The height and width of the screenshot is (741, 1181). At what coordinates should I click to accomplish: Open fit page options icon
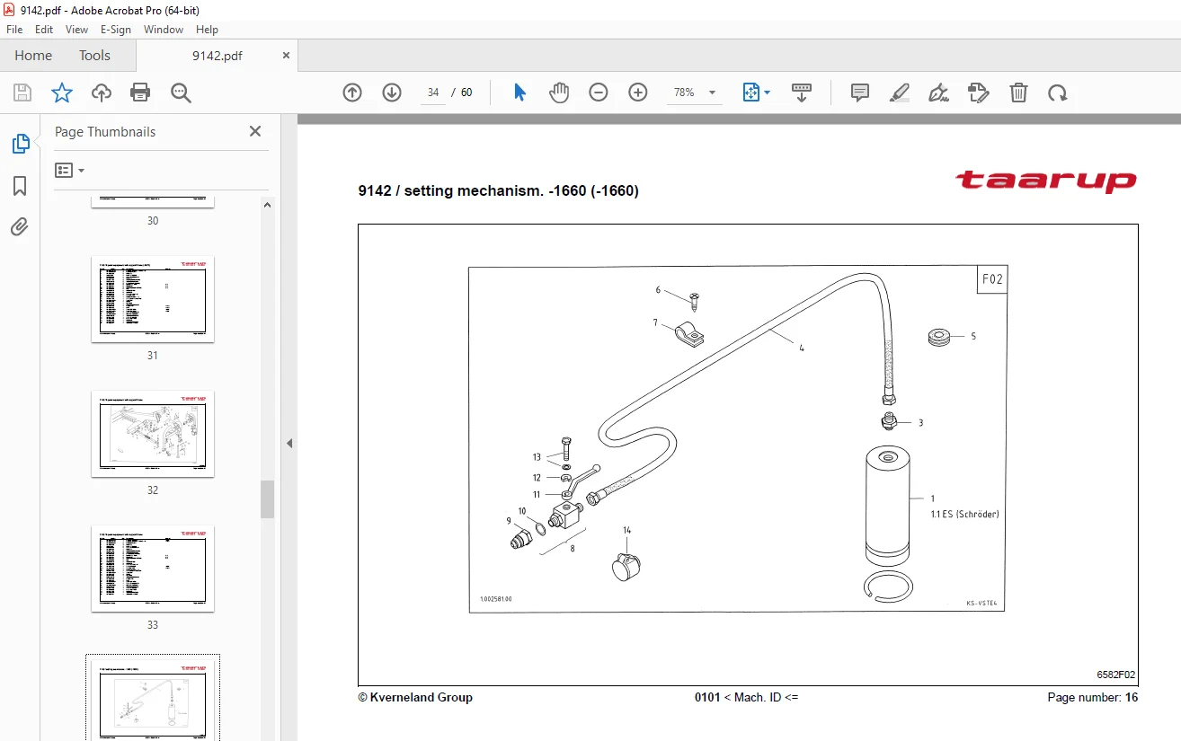click(x=750, y=93)
